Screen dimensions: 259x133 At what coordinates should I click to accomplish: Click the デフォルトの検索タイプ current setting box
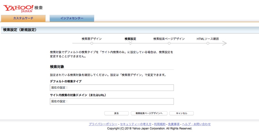coord(112,88)
